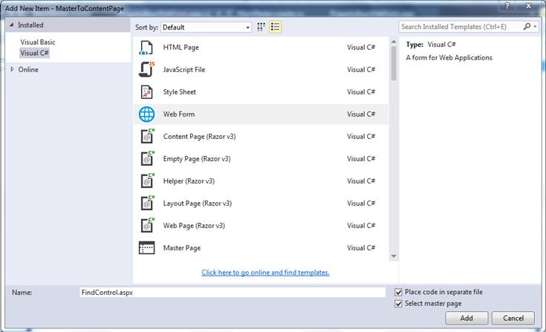Click the Web Form globe icon
Image resolution: width=546 pixels, height=332 pixels.
click(146, 114)
